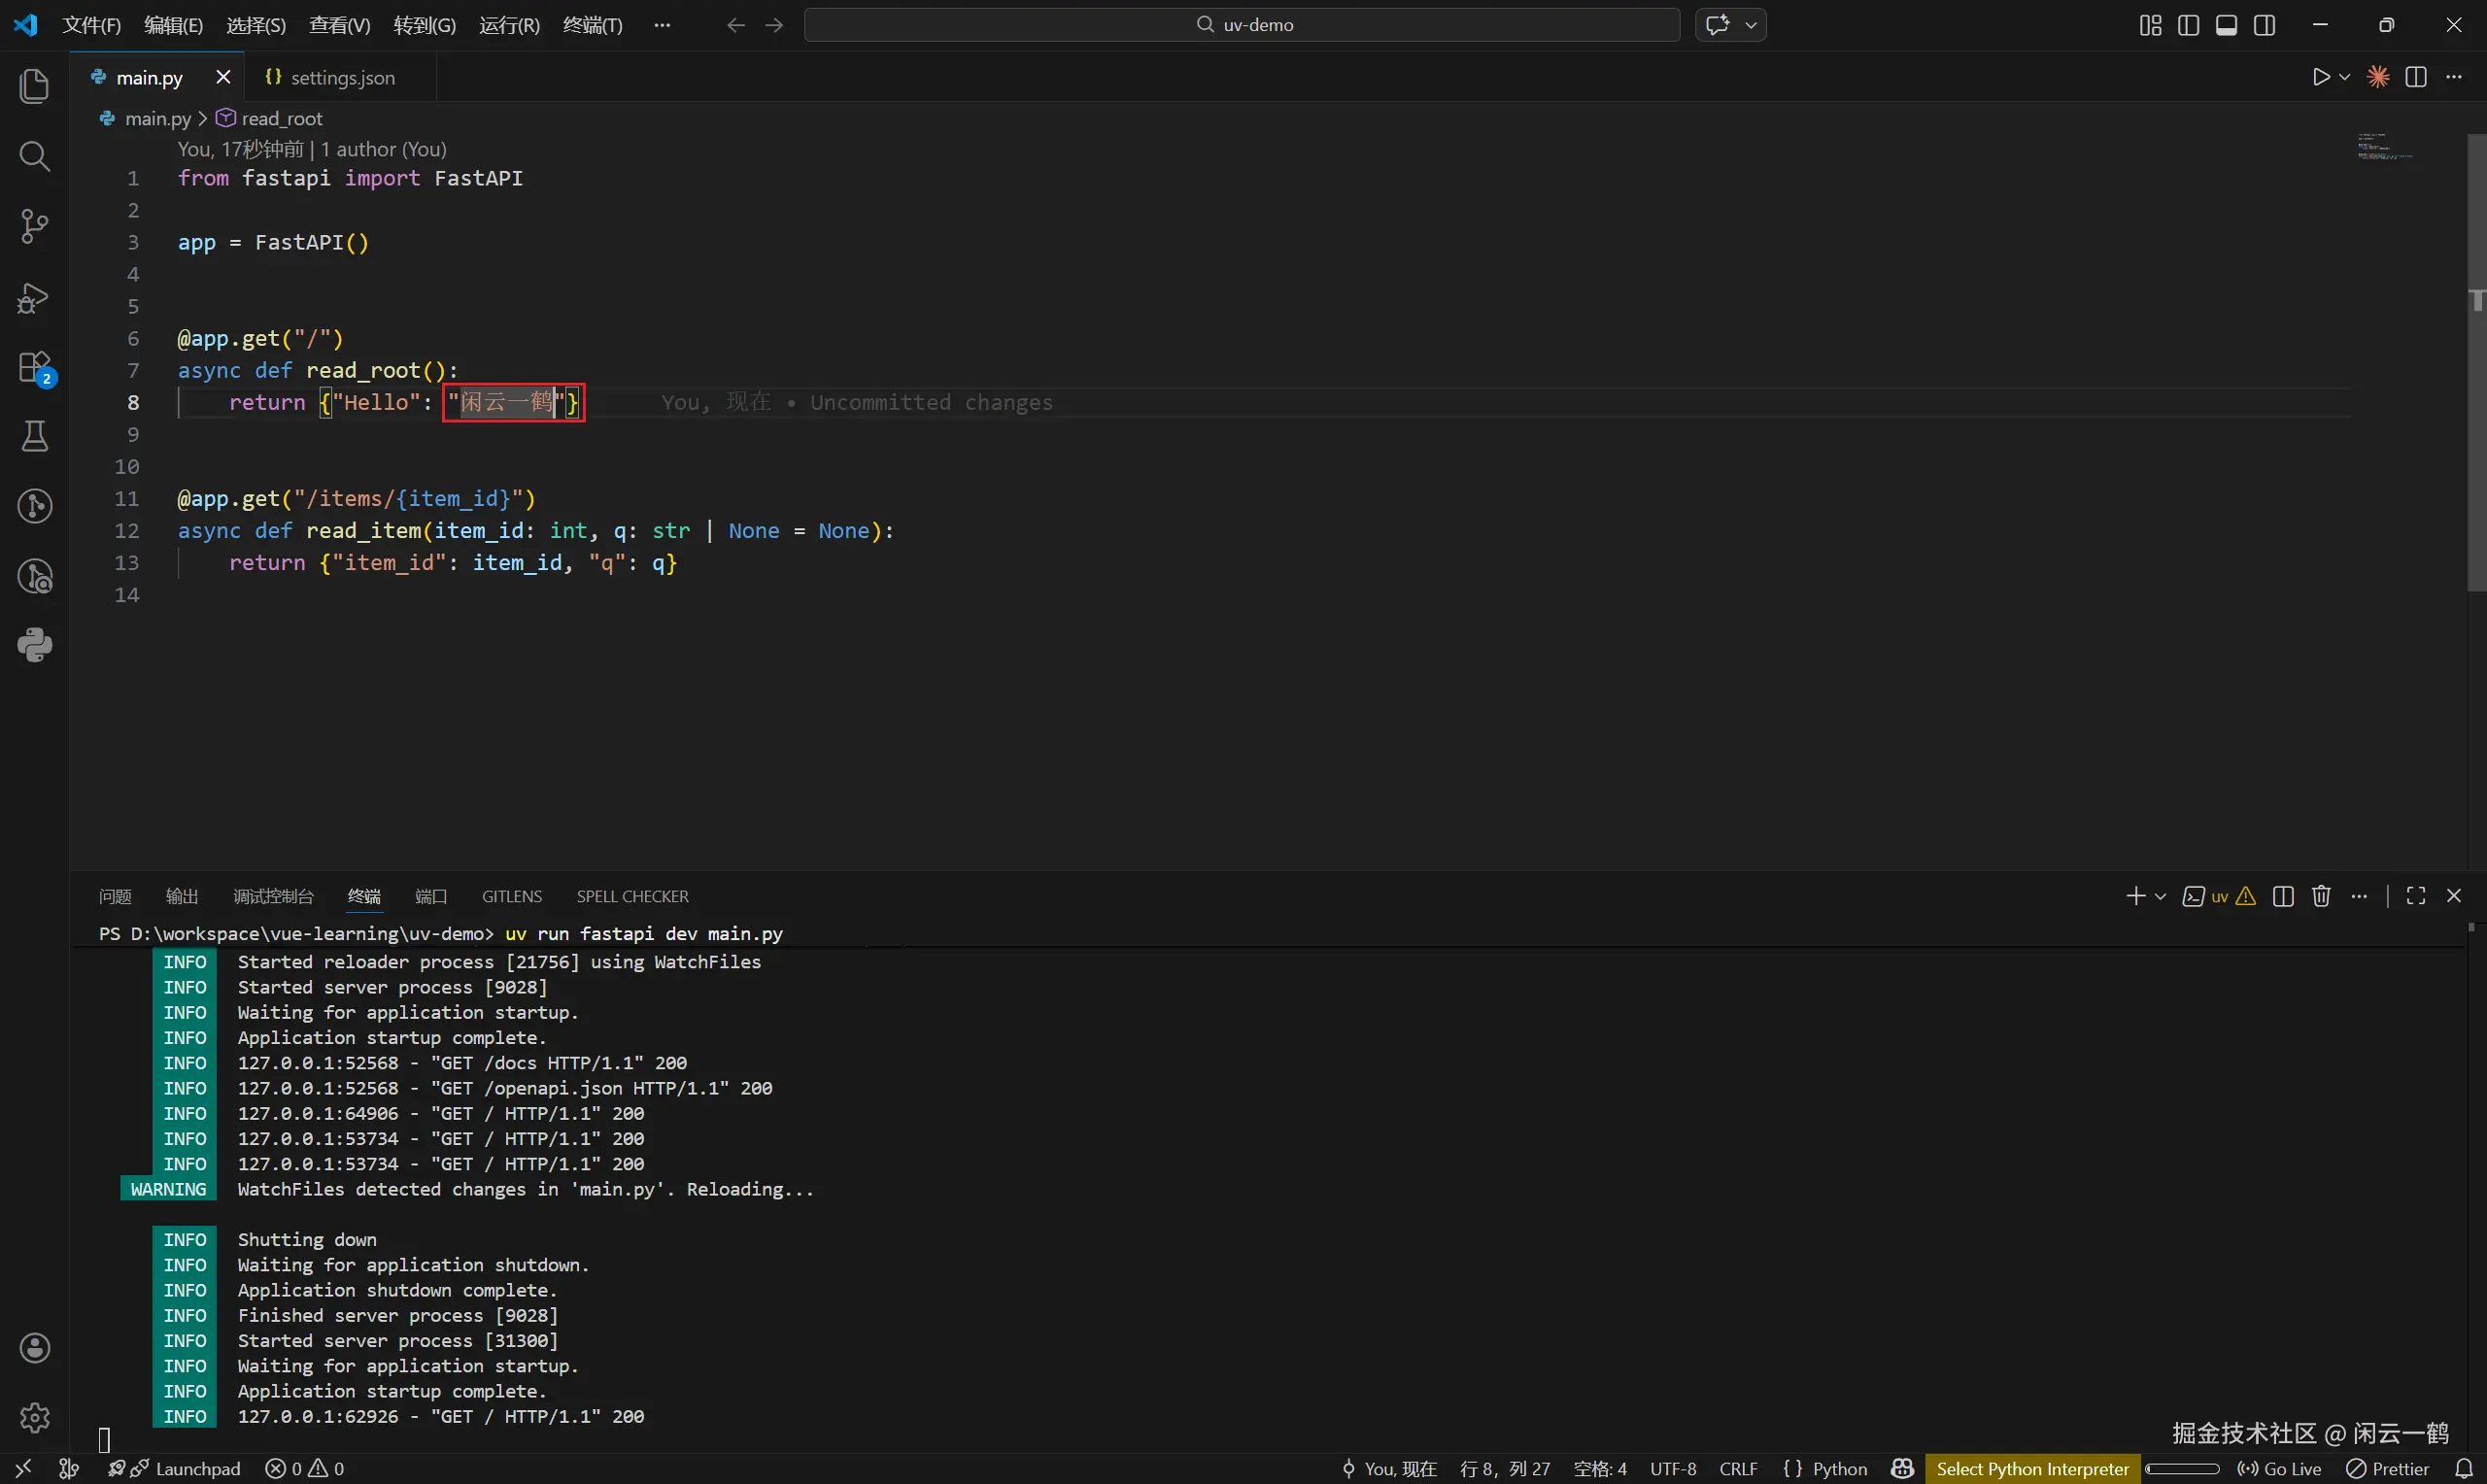Toggle the bottom panel layout button
This screenshot has height=1484, width=2487.
pyautogui.click(x=2226, y=25)
